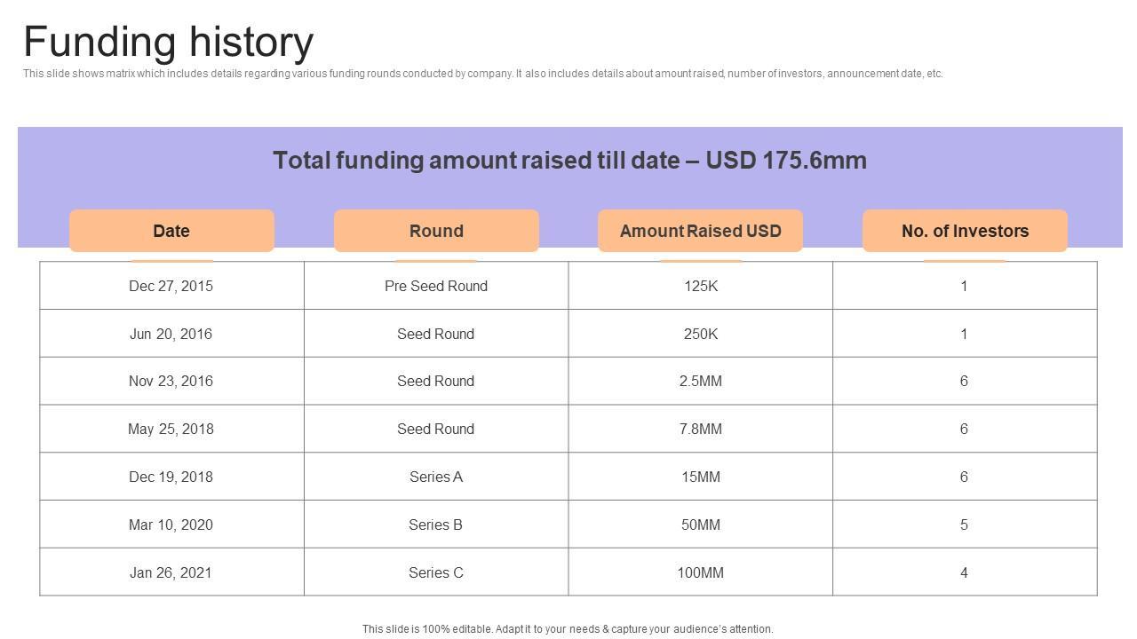Click the 250K amount cell
The height and width of the screenshot is (639, 1137).
[x=700, y=334]
